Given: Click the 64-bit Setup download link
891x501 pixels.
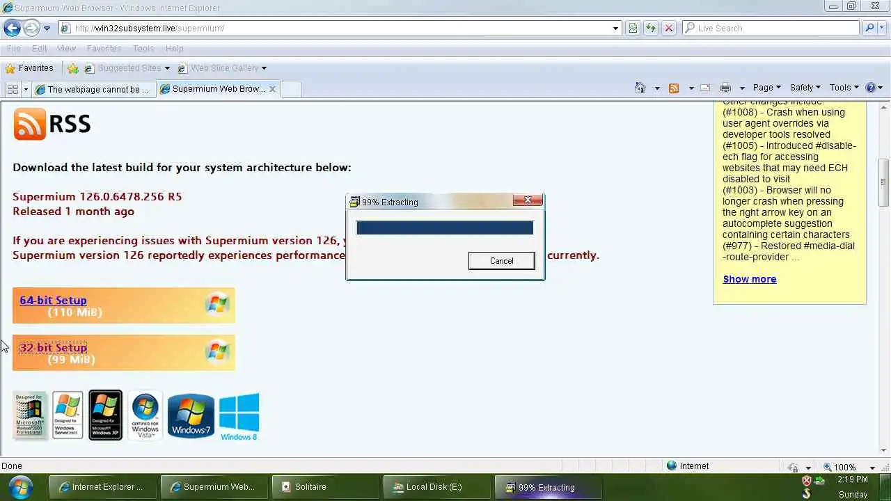Looking at the screenshot, I should click(53, 301).
